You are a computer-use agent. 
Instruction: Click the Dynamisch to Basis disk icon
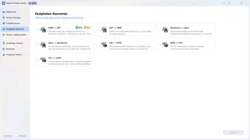[165, 29]
